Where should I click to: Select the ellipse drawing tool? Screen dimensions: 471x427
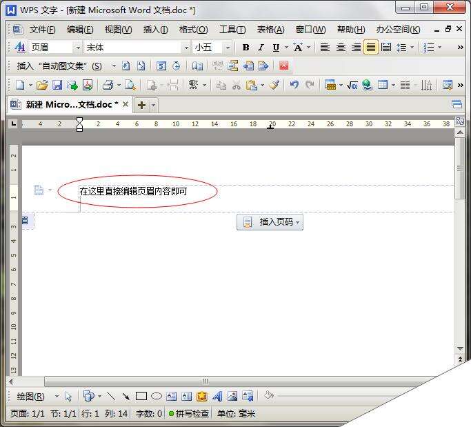(157, 397)
